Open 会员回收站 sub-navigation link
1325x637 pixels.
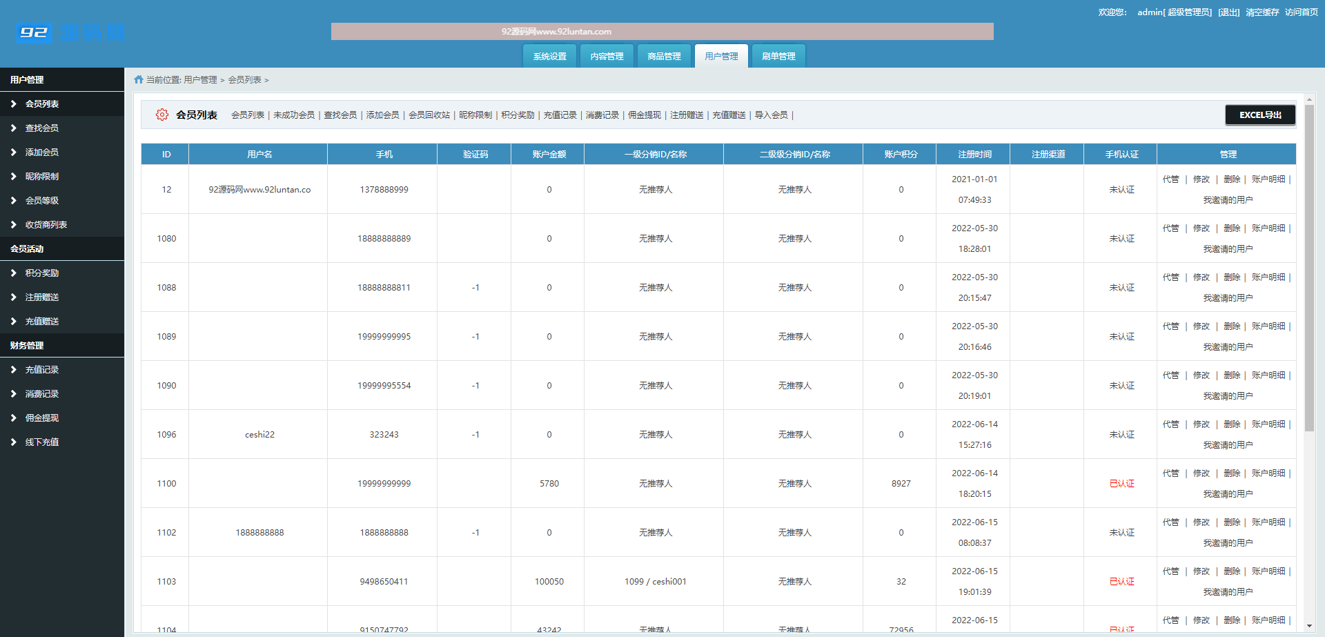429,115
